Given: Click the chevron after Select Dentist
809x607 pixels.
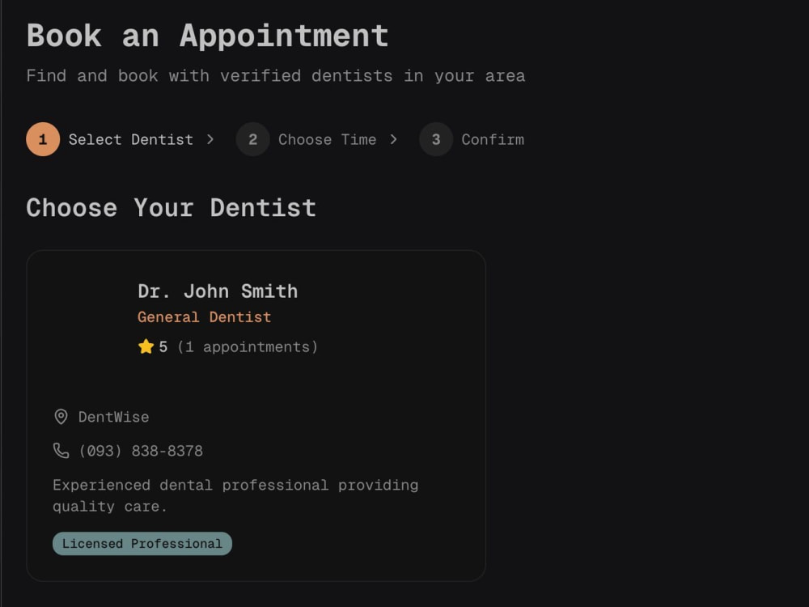Looking at the screenshot, I should 210,139.
